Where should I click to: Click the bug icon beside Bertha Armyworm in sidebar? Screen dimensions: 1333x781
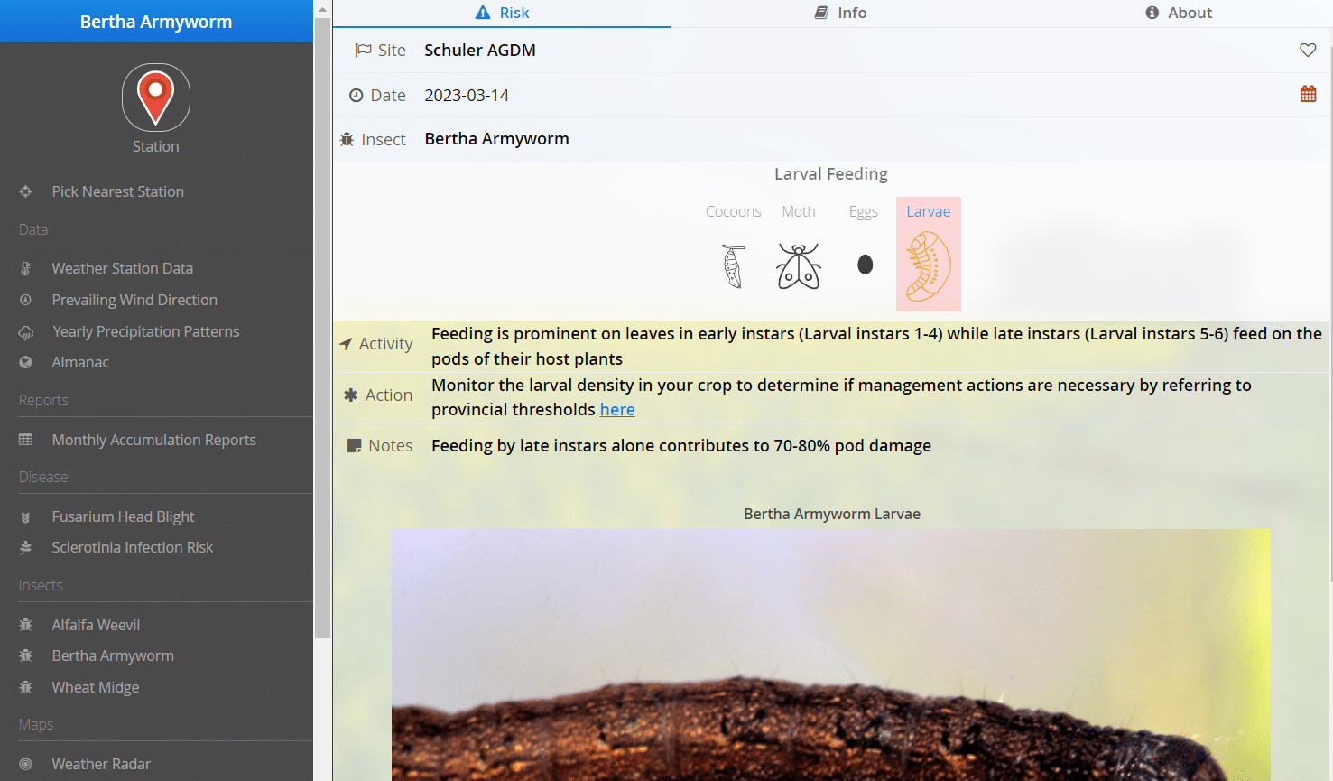[25, 655]
